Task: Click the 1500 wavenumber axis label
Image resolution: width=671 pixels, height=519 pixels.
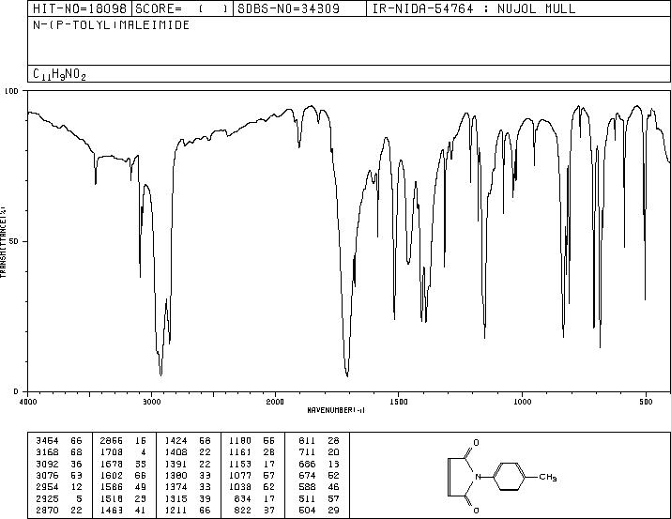Action: pos(399,402)
